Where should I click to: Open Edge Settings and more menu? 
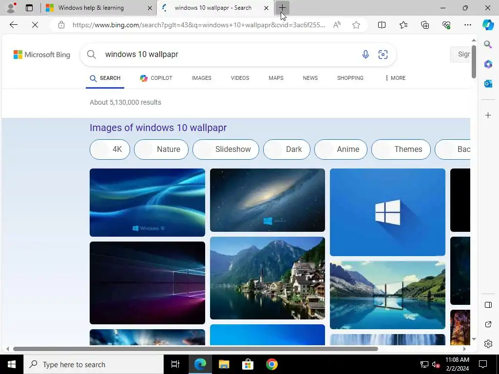pos(467,25)
